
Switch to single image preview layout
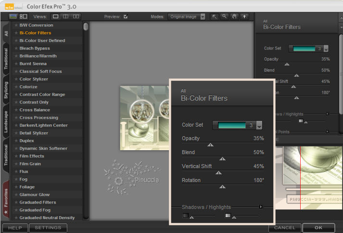(13, 16)
